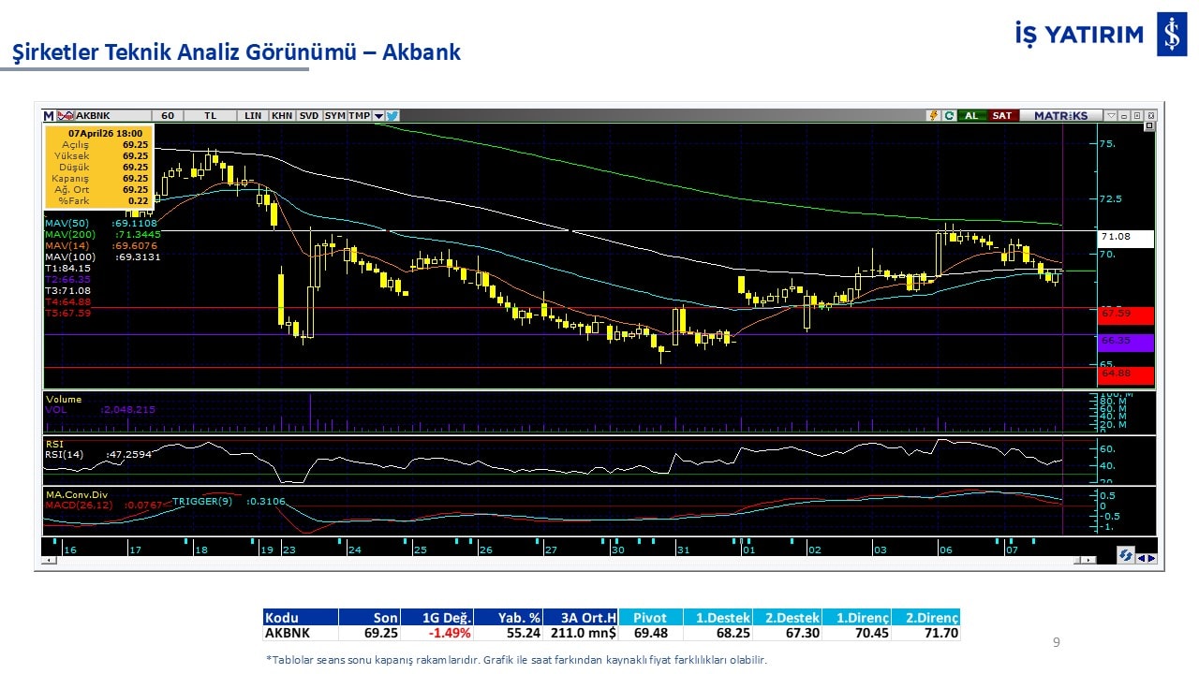Click the lightning bolt quick-order icon
1199x674 pixels.
pyautogui.click(x=933, y=116)
